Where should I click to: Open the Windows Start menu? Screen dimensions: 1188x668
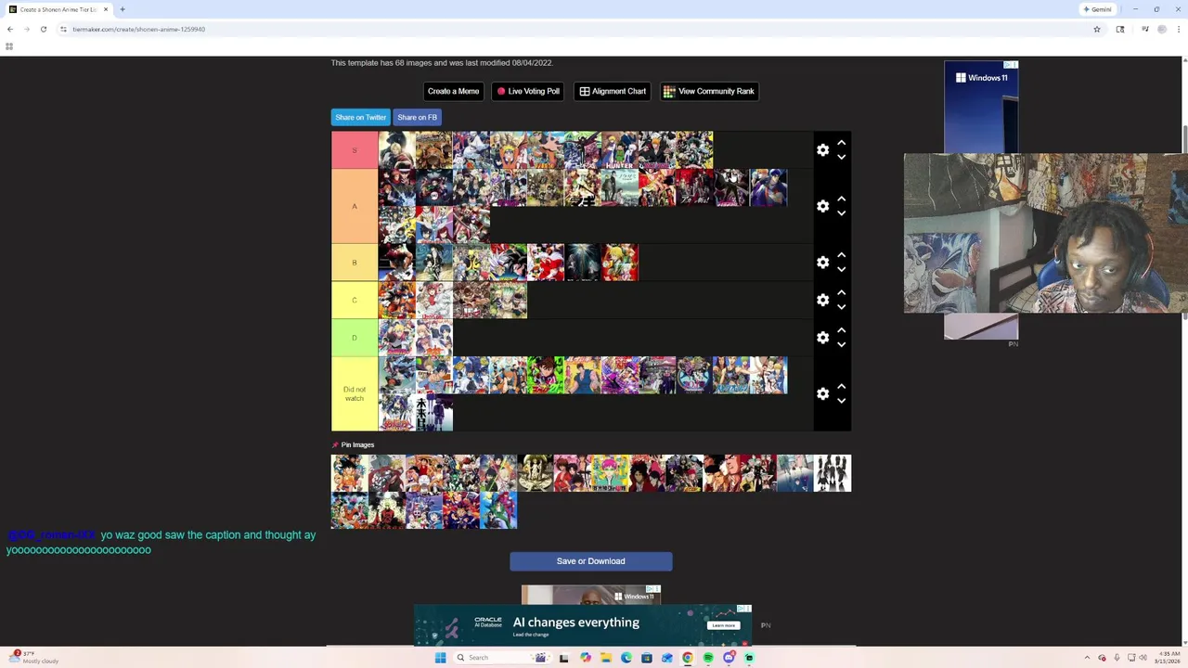(440, 658)
